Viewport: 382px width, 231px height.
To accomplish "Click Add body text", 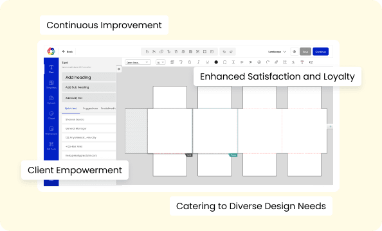I will tap(89, 98).
